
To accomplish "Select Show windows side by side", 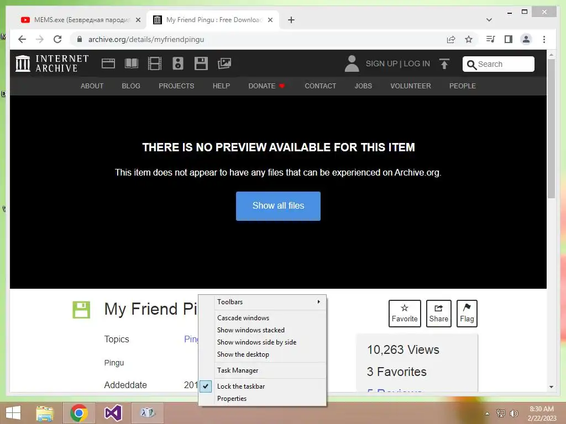I will [263, 342].
